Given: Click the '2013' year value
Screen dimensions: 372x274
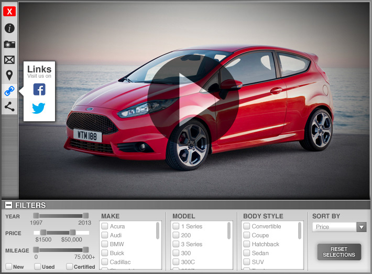Looking at the screenshot, I should tap(85, 223).
